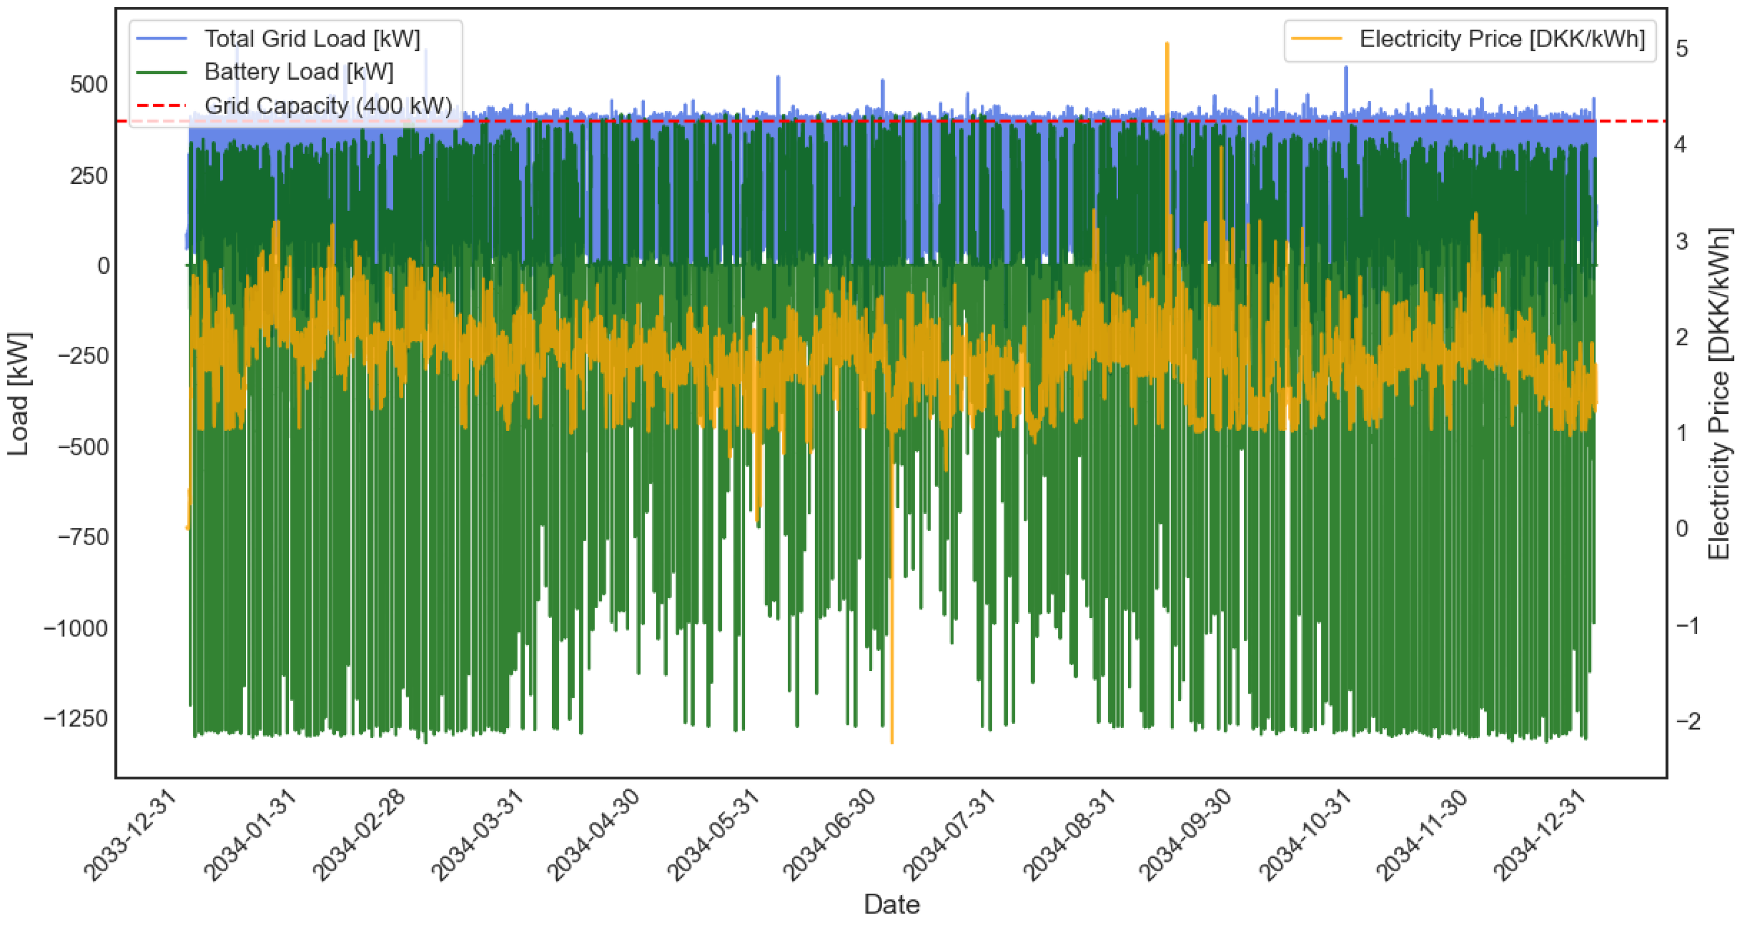Click the 5 tick on the price axis

pyautogui.click(x=1682, y=49)
